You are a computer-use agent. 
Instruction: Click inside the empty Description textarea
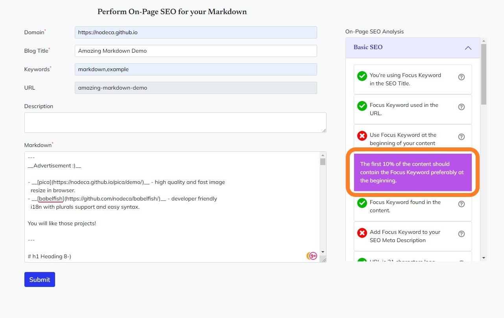175,123
